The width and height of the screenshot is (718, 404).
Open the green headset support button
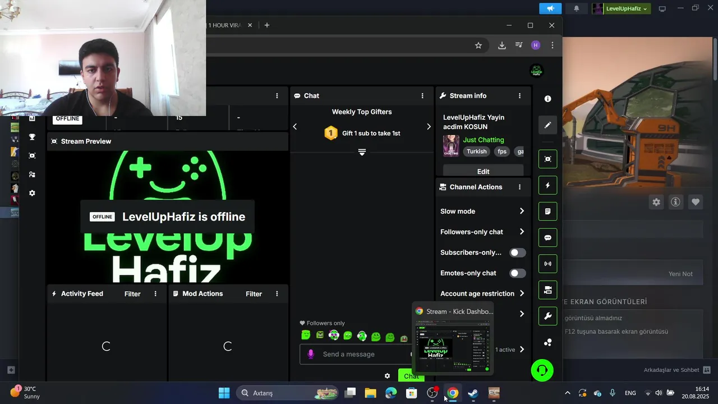(x=542, y=370)
